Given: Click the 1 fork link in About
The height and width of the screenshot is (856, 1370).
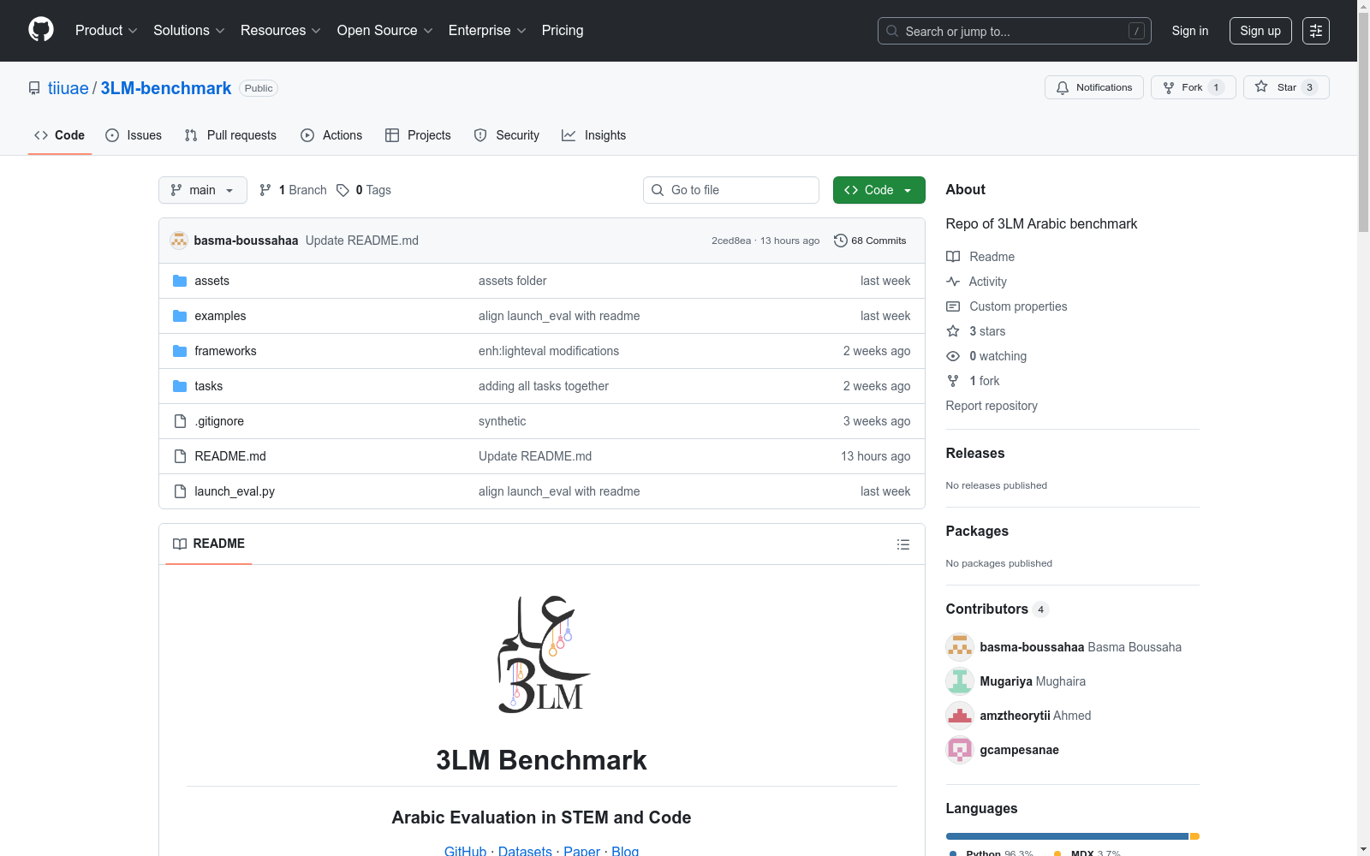Looking at the screenshot, I should click(x=985, y=381).
